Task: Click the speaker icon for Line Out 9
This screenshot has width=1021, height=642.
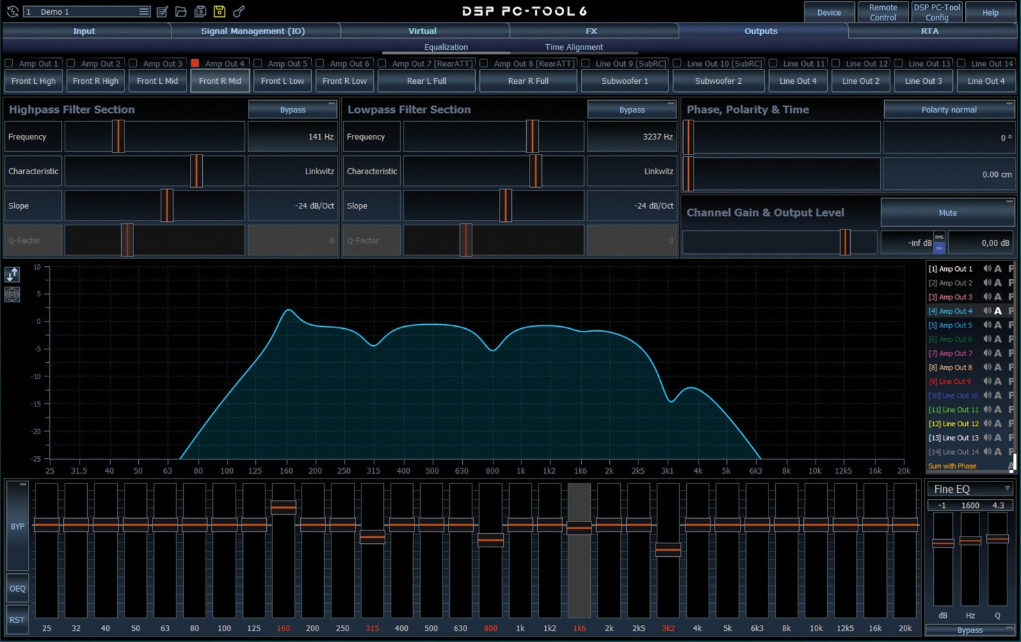Action: [x=987, y=381]
